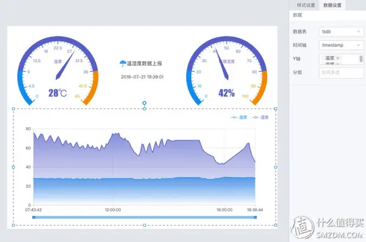This screenshot has height=242, width=366.
Task: Click the umbrella icon beside 温湿度数据上报
Action: 123,63
